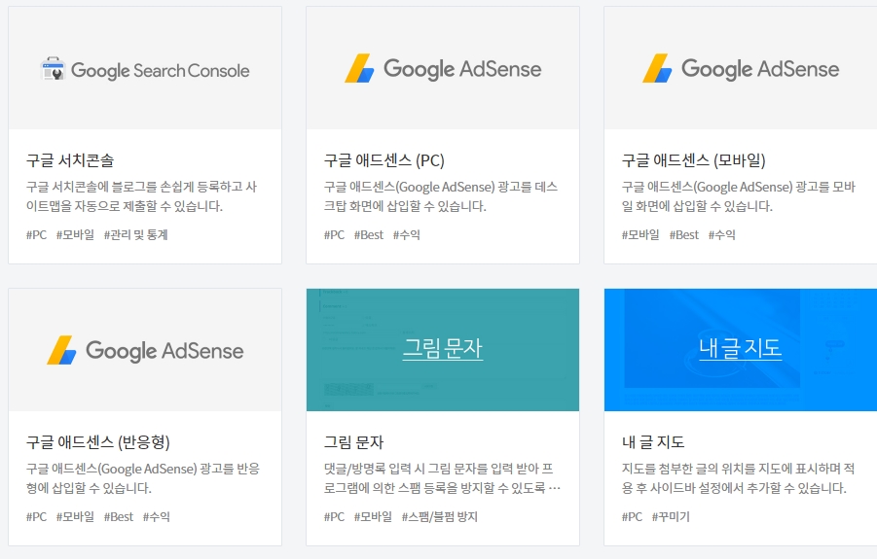Select #모바일 tag in 구글 애드센스 (반응형) card
The height and width of the screenshot is (559, 877).
(x=75, y=516)
